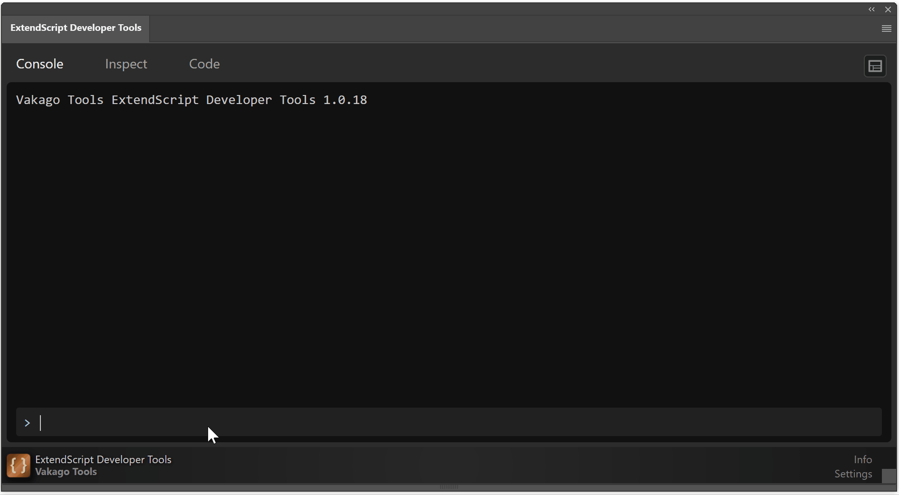Image resolution: width=899 pixels, height=495 pixels.
Task: Select the ExtendScript Developer Tools panel tab
Action: (x=76, y=28)
